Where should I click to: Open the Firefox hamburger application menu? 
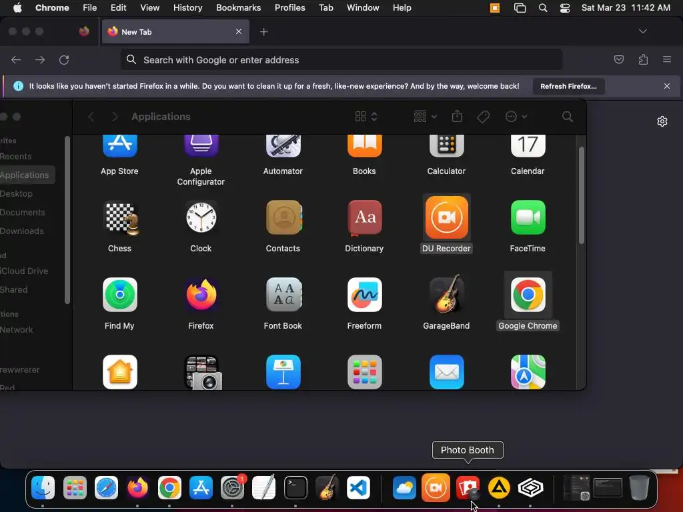(x=667, y=59)
